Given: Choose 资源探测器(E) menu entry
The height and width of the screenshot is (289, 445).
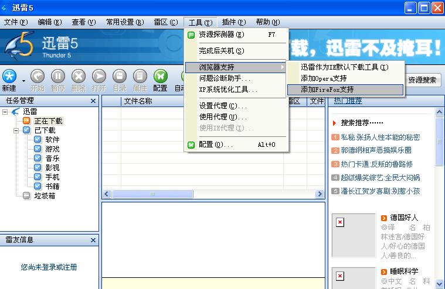Looking at the screenshot, I should [236, 35].
